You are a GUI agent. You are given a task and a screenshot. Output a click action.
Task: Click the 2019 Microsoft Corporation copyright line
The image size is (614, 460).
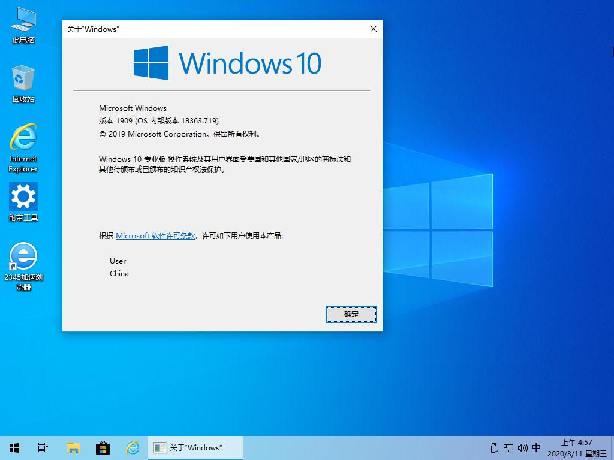pyautogui.click(x=180, y=134)
